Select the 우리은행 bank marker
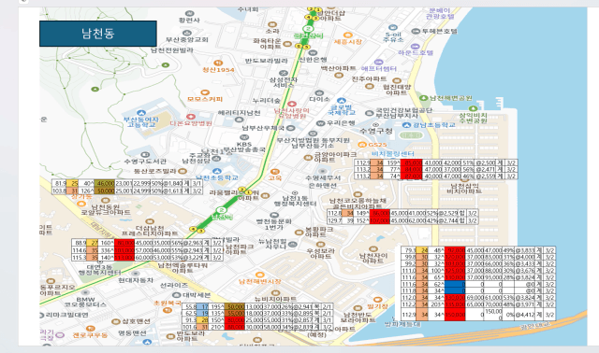 320,123
